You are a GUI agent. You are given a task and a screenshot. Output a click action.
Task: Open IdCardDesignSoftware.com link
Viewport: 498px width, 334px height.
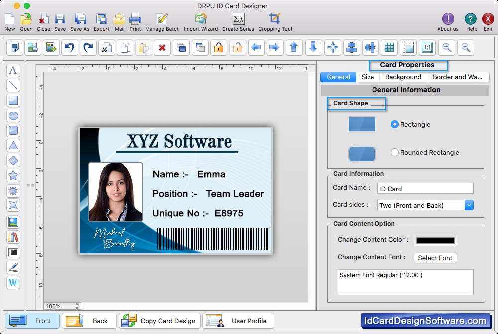426,321
